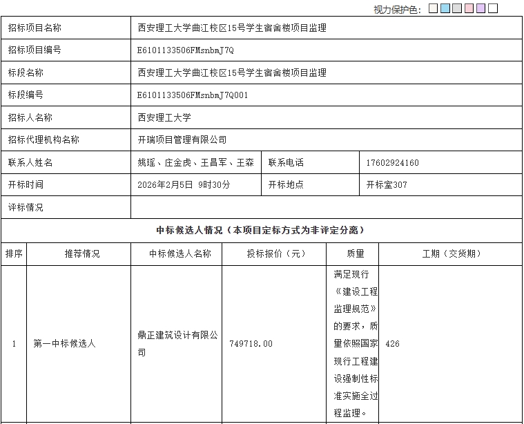Click the project name 西安理工大学曲江校区15号学生宿舍楼项目监理 in first row
The image size is (524, 424).
(x=232, y=28)
